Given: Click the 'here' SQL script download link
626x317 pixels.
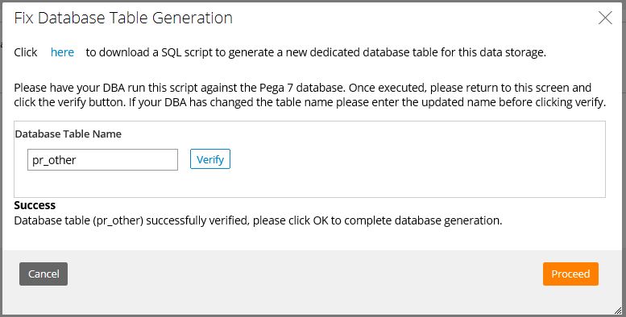Looking at the screenshot, I should click(62, 52).
